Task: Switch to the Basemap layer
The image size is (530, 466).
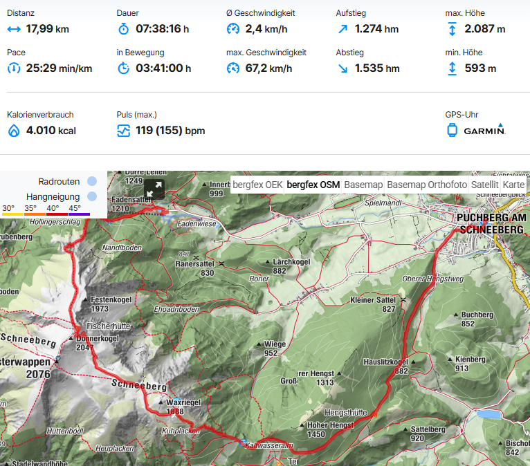Action: [x=363, y=185]
